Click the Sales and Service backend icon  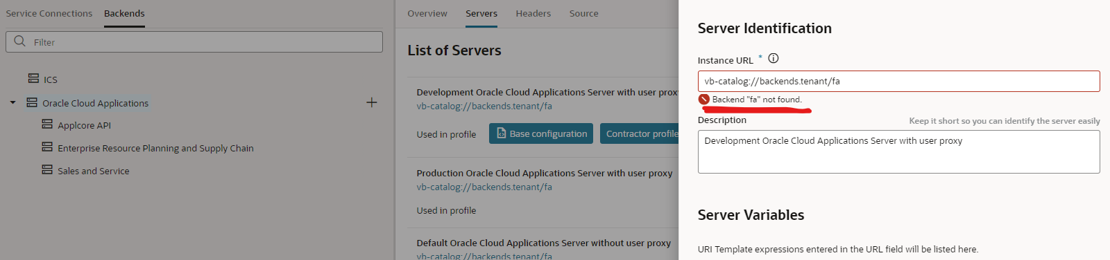click(x=47, y=170)
